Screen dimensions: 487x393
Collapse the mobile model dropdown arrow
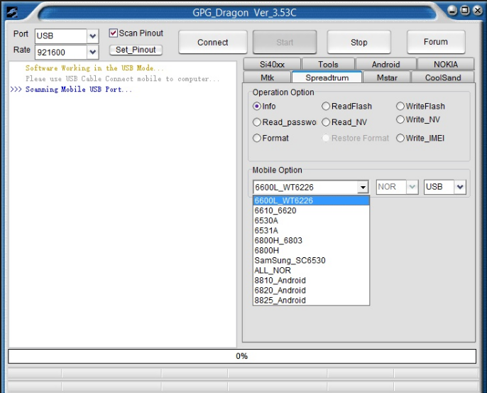[x=363, y=187]
